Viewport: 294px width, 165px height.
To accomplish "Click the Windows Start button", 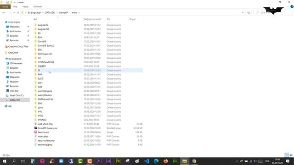I will [x=4, y=161].
